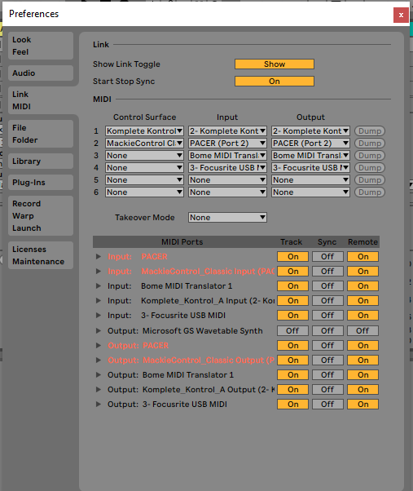
Task: Expand Input 3- Focusrite USB MIDI row
Action: click(99, 316)
